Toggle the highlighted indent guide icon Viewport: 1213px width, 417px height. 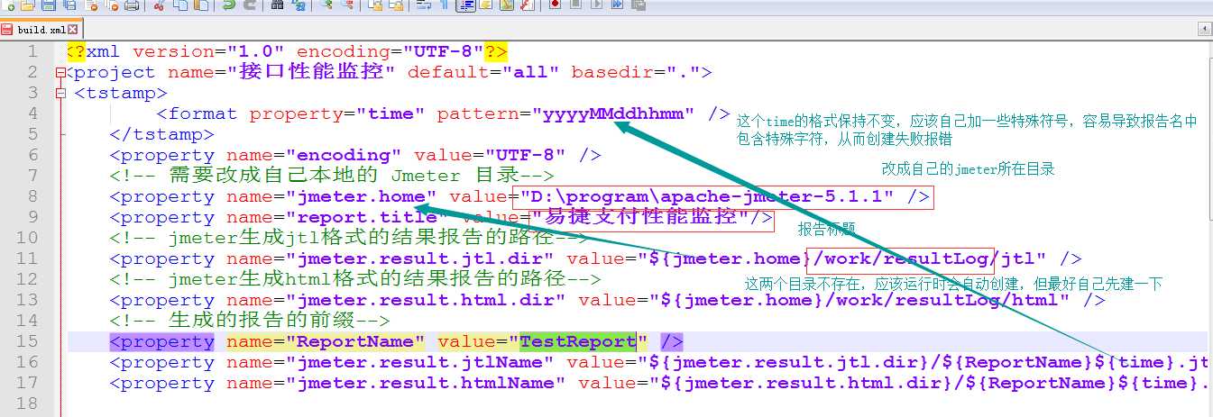466,5
